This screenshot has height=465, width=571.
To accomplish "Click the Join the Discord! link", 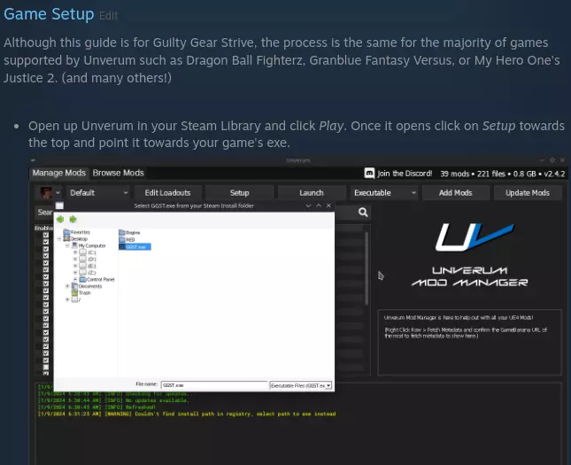I will click(x=405, y=174).
